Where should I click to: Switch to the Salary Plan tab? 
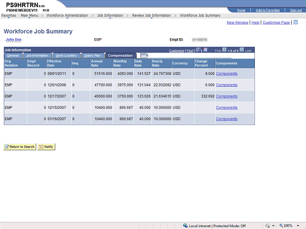(x=92, y=55)
